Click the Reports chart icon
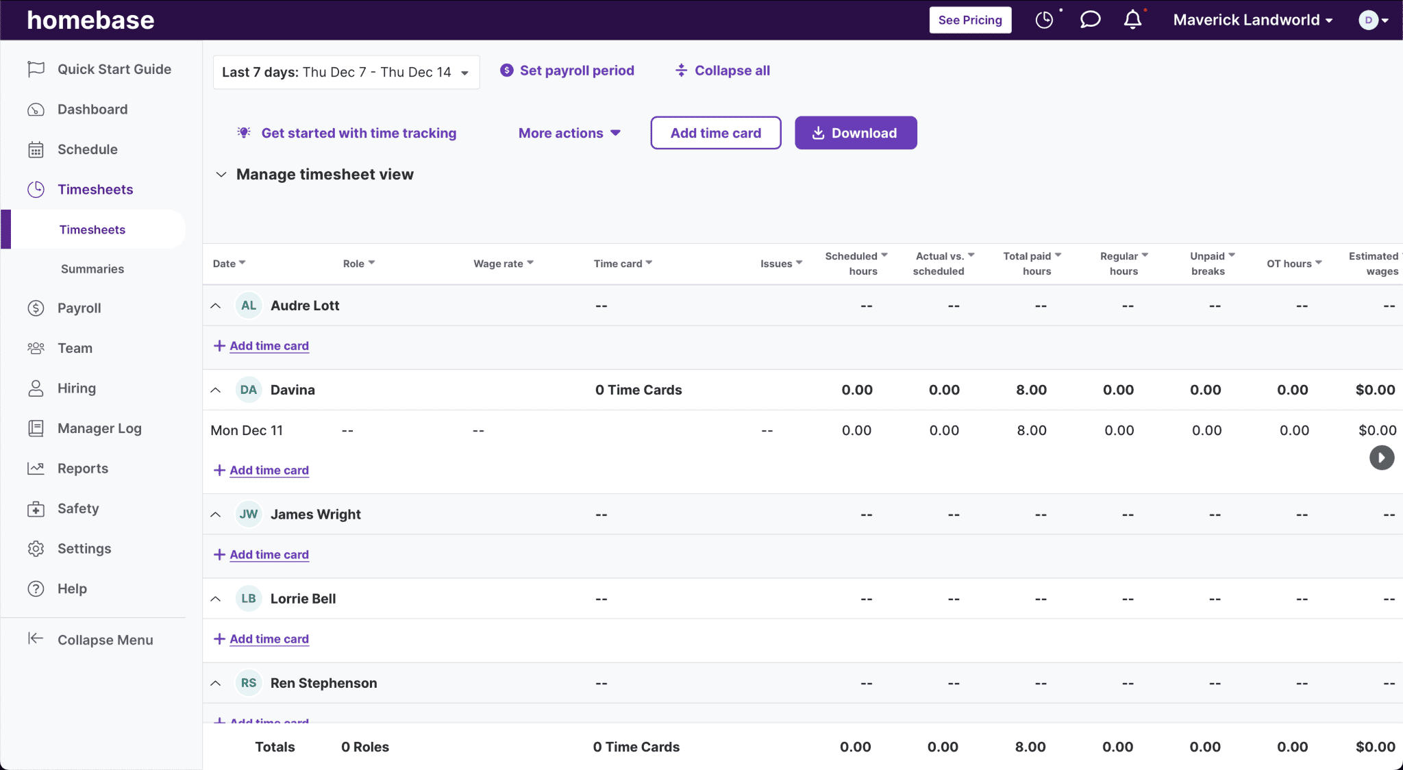 [36, 468]
